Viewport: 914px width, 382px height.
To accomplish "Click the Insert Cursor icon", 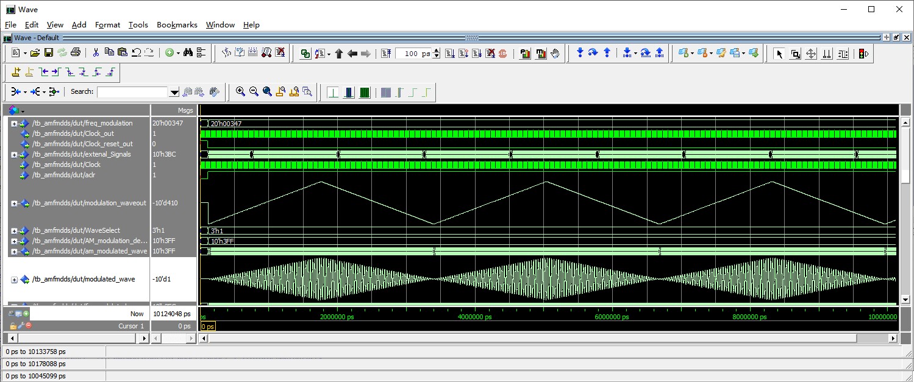I will pos(16,73).
